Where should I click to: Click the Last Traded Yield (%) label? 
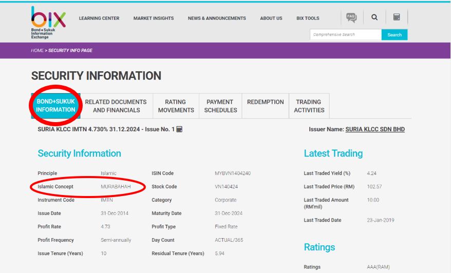point(327,173)
